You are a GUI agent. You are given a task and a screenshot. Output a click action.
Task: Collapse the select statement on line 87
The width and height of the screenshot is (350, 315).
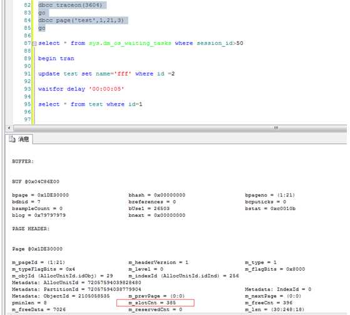pyautogui.click(x=34, y=44)
